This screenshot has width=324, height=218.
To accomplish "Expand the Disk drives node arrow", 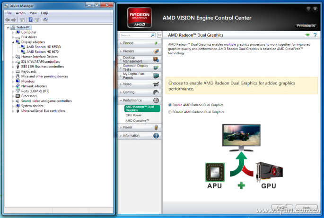I will [x=13, y=37].
